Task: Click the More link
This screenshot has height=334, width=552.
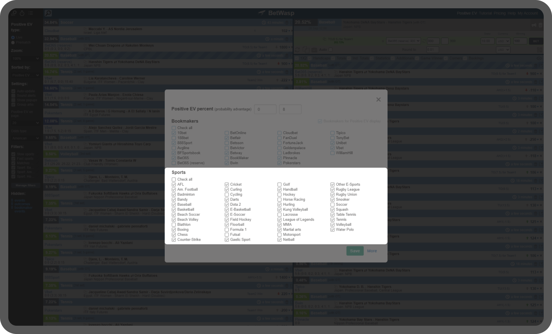Action: [x=372, y=251]
